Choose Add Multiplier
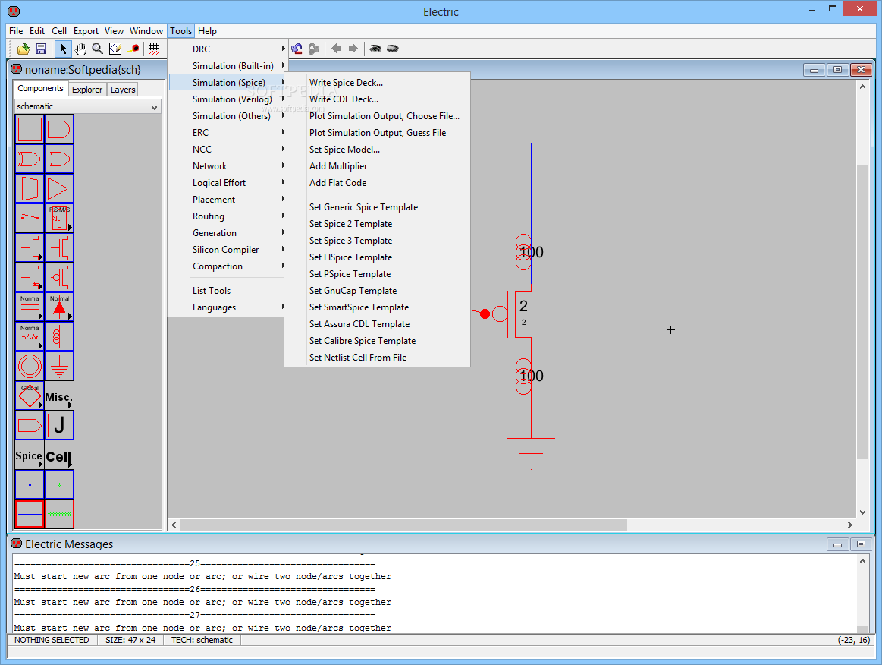The height and width of the screenshot is (665, 882). (377, 166)
